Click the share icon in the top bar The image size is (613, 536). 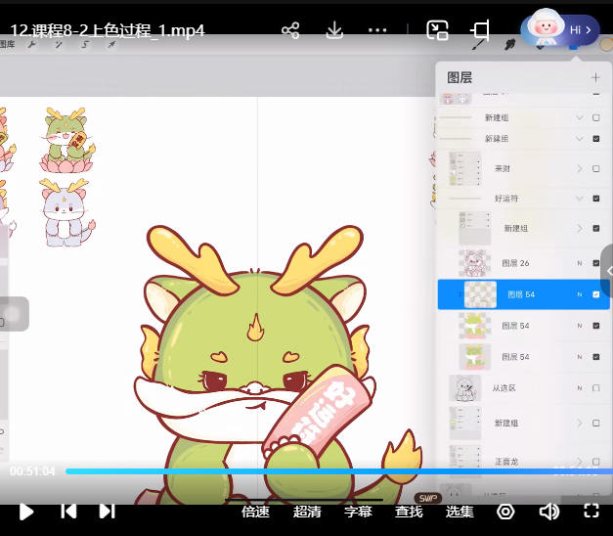click(290, 30)
